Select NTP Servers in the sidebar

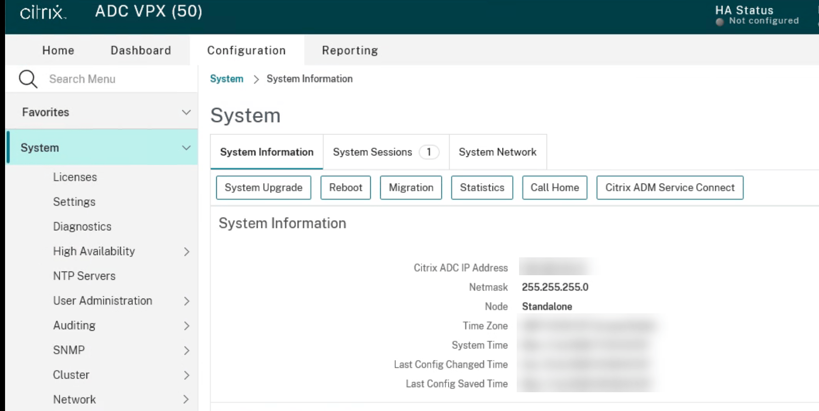[85, 276]
